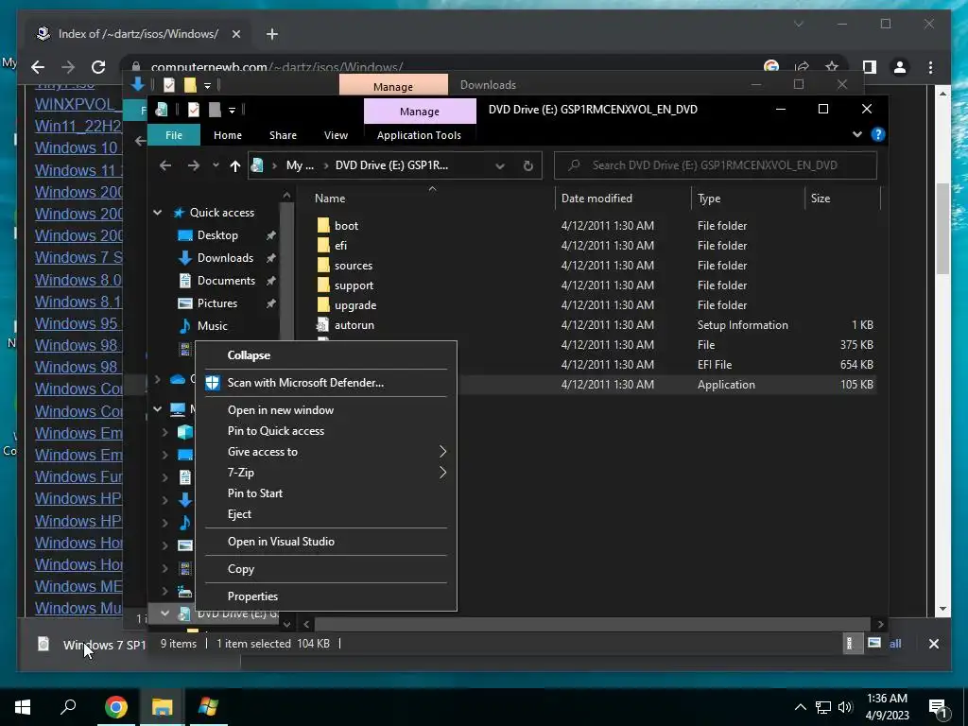Open address bar history dropdown
Viewport: 968px width, 726px height.
click(x=500, y=165)
